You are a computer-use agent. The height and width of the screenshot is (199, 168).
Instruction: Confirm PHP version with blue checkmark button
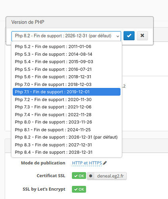(x=129, y=36)
